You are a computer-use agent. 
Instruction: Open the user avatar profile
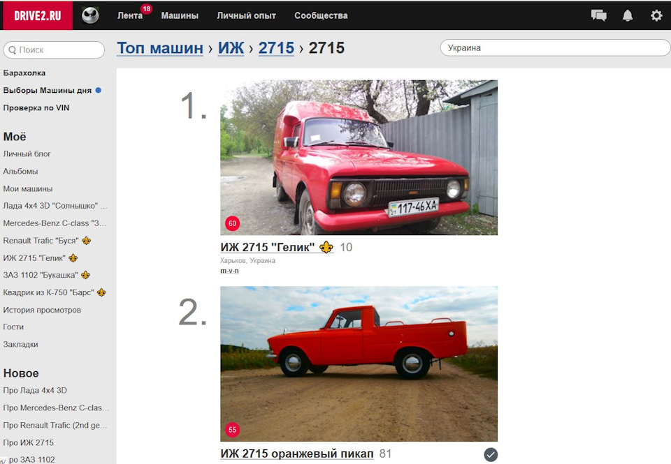[90, 16]
